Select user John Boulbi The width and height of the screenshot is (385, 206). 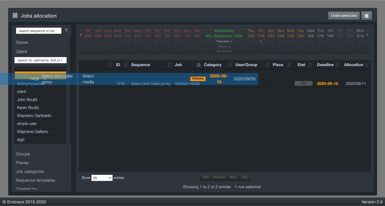pyautogui.click(x=40, y=100)
